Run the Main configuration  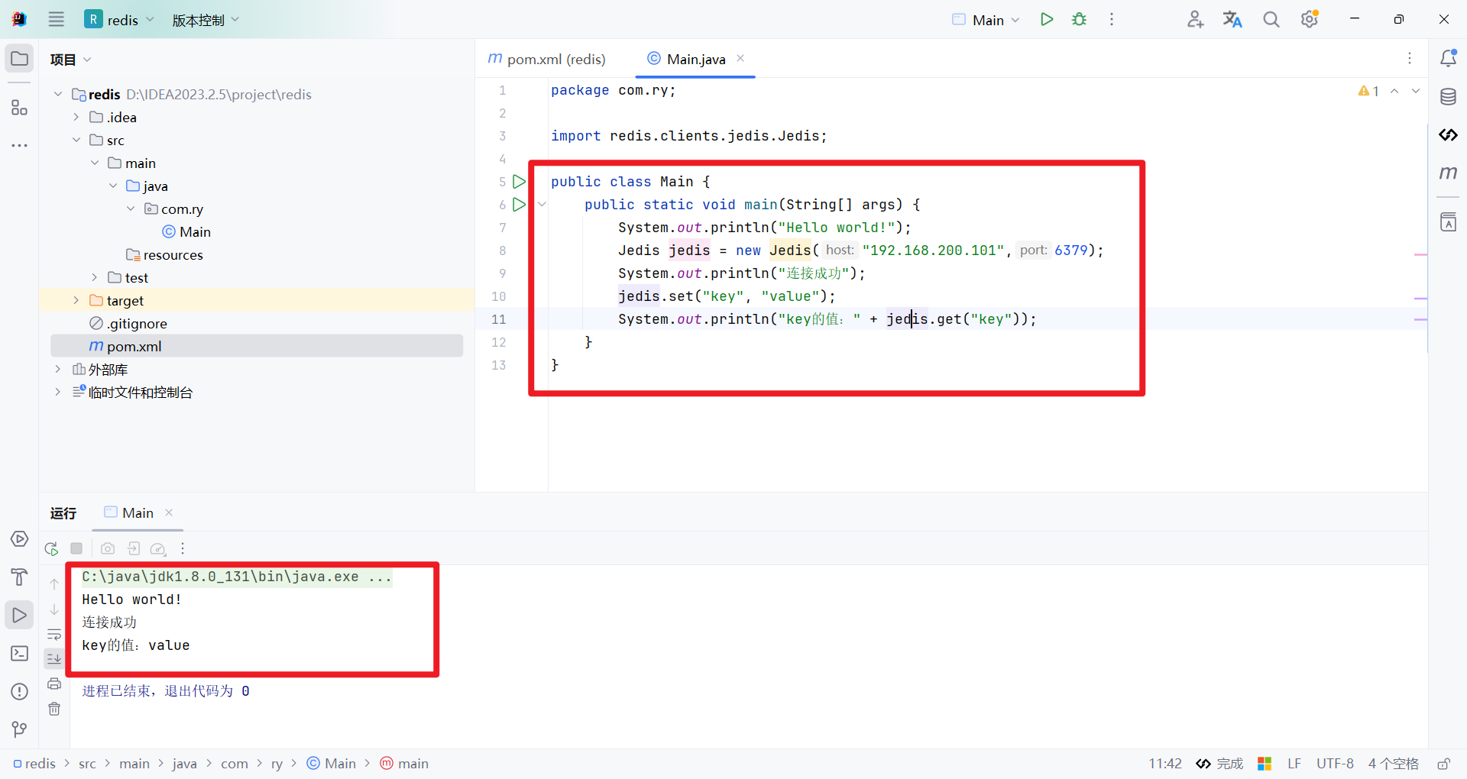[x=1047, y=20]
